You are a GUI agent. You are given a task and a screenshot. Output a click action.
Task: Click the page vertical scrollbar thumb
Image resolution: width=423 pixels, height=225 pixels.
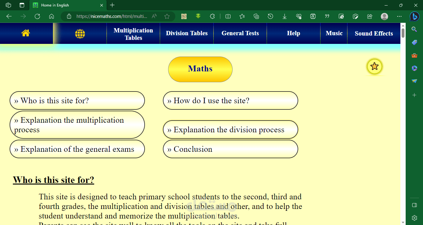(x=403, y=33)
